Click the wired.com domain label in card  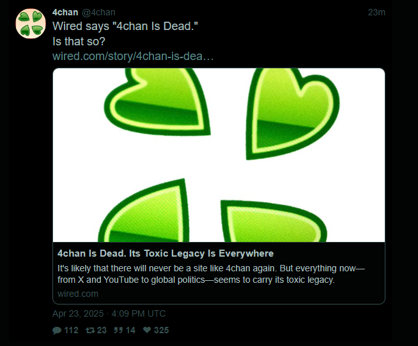click(78, 294)
